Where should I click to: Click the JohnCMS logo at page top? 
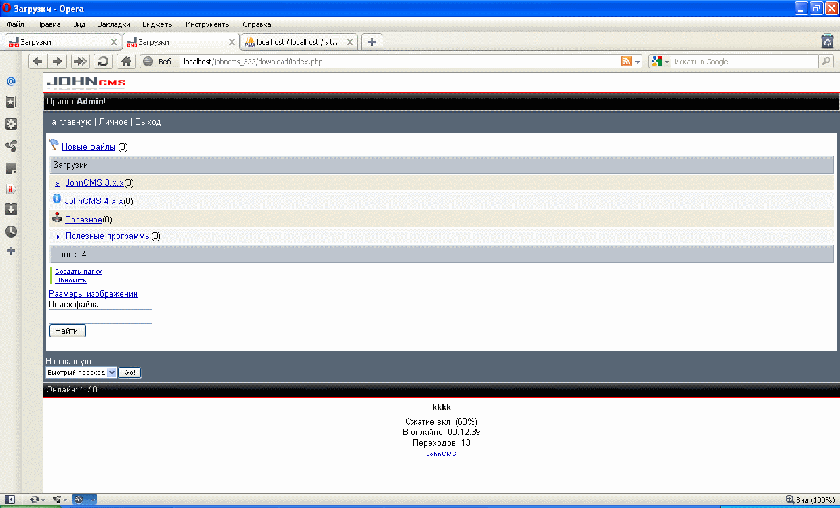[85, 82]
